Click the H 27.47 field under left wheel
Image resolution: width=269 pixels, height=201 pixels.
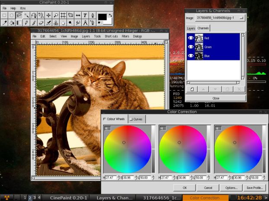[111, 178]
